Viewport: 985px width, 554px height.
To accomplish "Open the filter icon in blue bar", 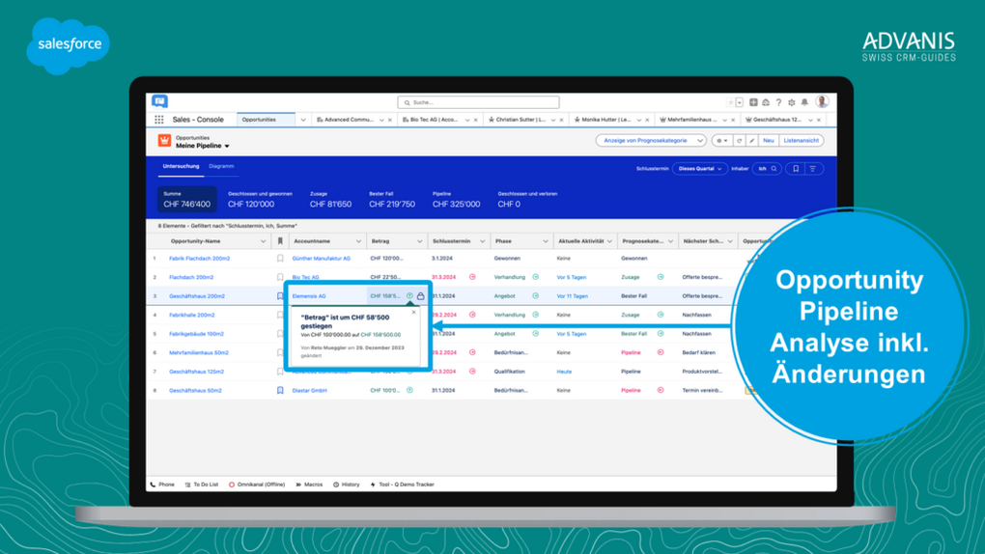I will click(813, 169).
